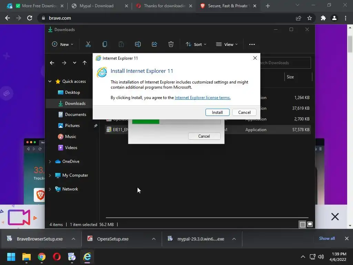This screenshot has height=265, width=353.
Task: Click the Size column header
Action: (290, 77)
